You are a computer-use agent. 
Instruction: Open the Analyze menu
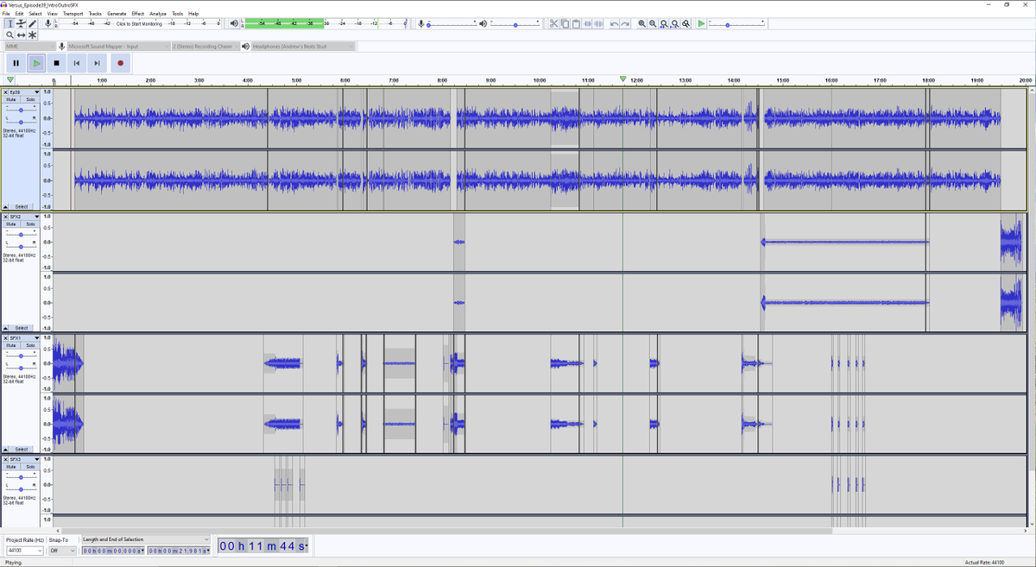pyautogui.click(x=158, y=14)
